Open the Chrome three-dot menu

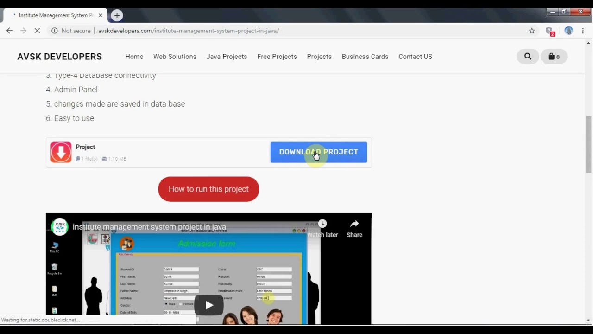(583, 31)
